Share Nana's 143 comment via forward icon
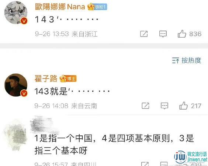This screenshot has width=208, height=166. point(144,34)
